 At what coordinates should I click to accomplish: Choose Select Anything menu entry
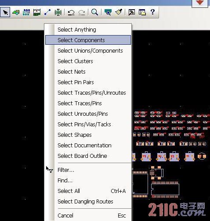tap(88, 30)
